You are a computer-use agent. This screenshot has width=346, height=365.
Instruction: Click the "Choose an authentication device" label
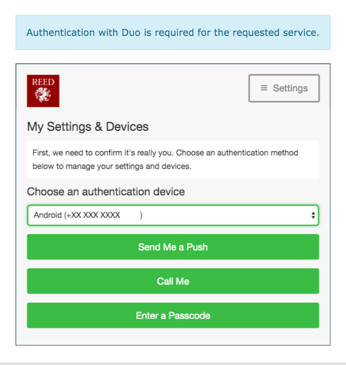click(106, 191)
